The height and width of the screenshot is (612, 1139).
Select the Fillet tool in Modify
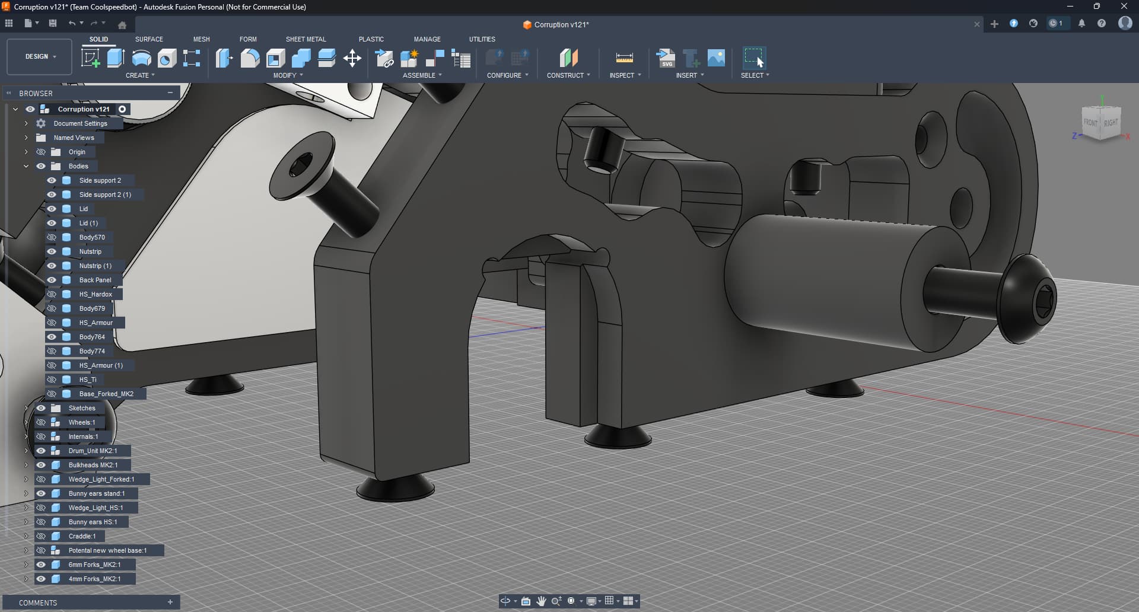point(250,58)
